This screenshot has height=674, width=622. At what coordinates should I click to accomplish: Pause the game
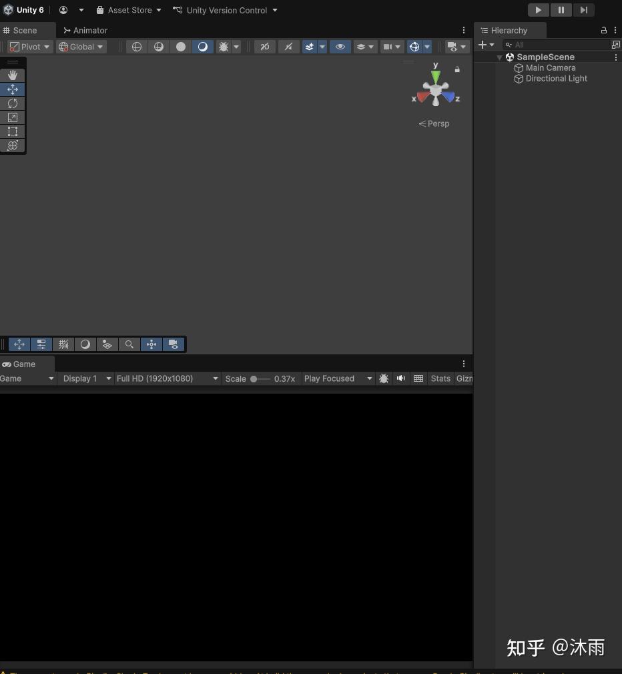(561, 10)
